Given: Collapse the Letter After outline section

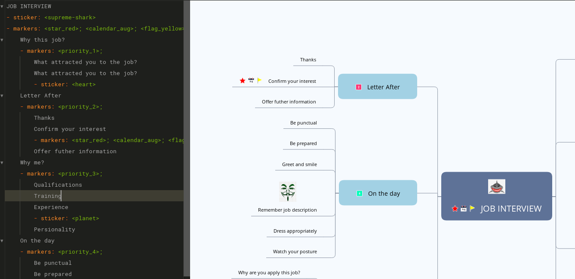Looking at the screenshot, I should tap(2, 95).
